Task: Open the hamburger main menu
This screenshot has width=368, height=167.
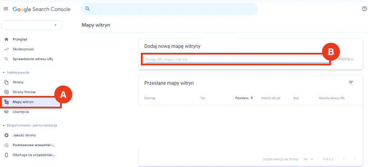Action: click(6, 9)
